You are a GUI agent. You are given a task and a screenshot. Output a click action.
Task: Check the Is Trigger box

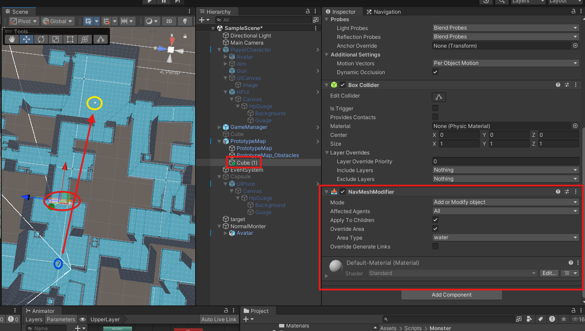coord(435,108)
